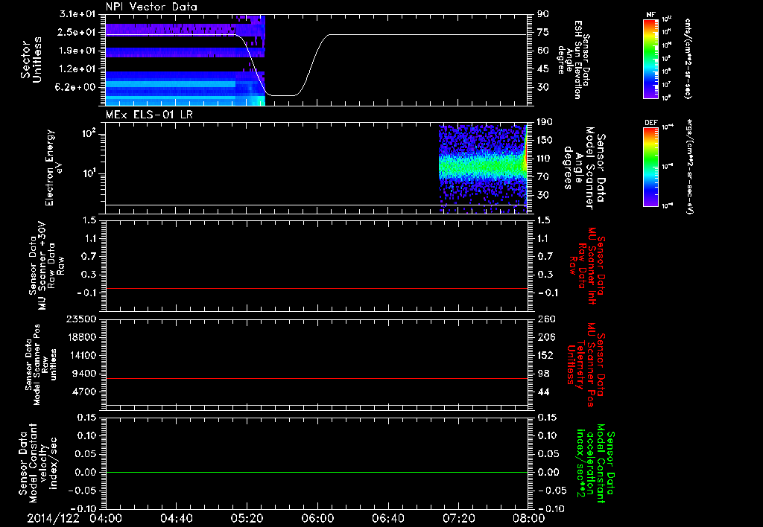This screenshot has width=763, height=527.
Task: Click the 90 degree elevation tick label
Action: click(x=543, y=14)
